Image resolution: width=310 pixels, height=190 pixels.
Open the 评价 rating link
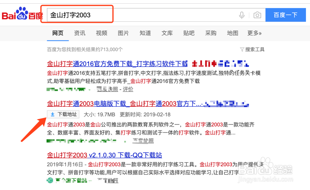pyautogui.click(x=128, y=89)
